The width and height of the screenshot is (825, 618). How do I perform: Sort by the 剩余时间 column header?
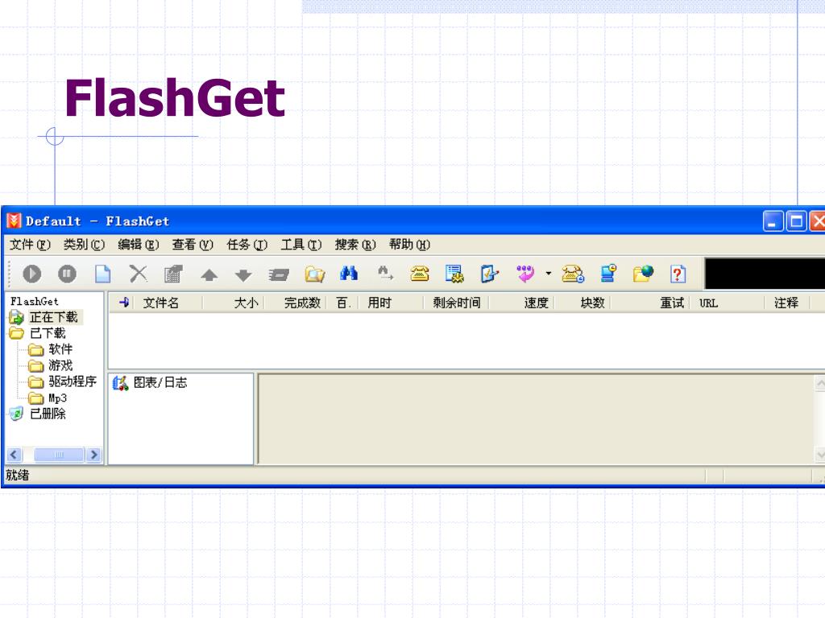pos(456,303)
